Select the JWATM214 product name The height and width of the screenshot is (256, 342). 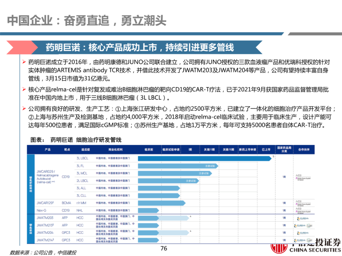(45, 240)
